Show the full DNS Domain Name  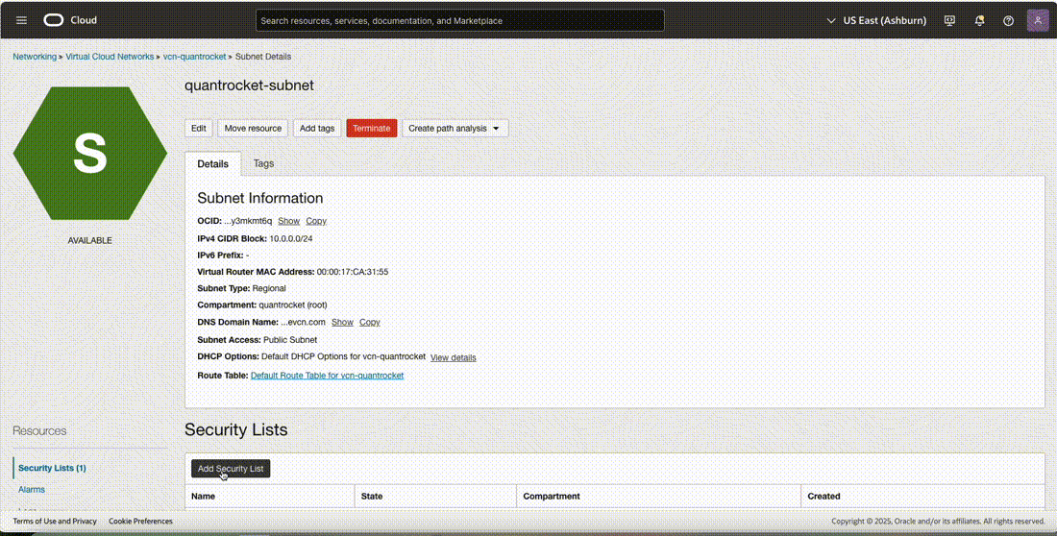point(342,323)
